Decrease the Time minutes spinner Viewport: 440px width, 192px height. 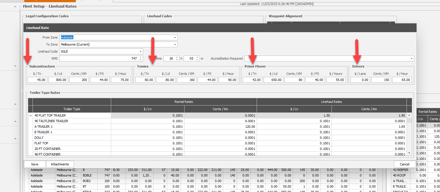click(x=197, y=60)
